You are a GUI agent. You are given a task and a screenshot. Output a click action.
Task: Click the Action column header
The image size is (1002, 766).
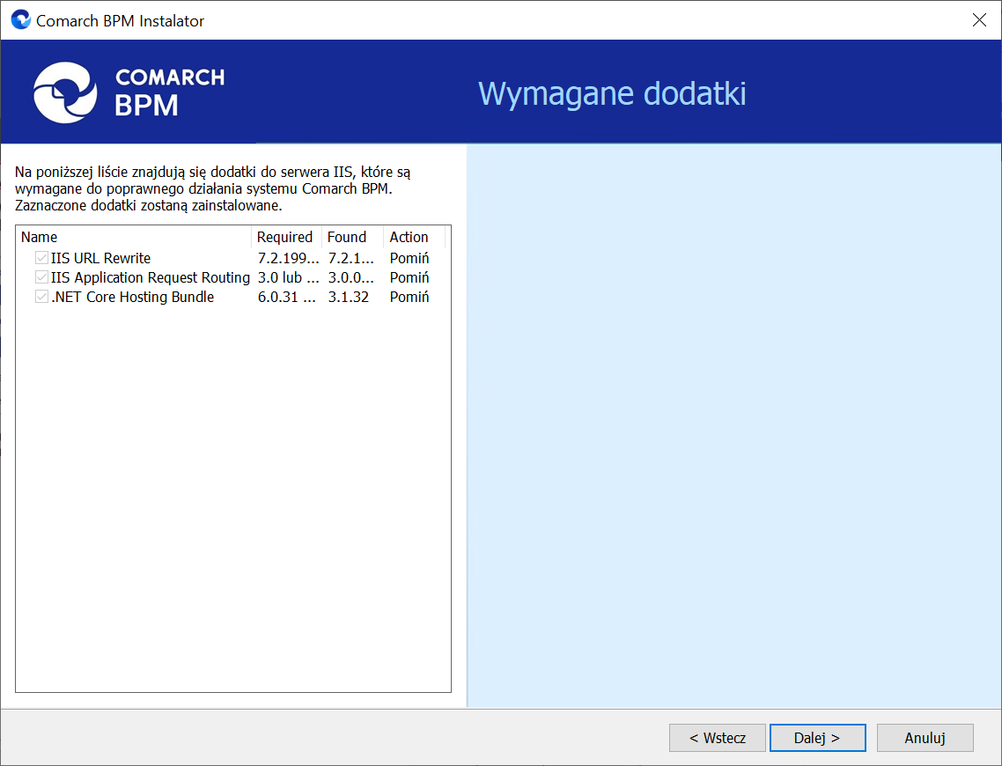(x=414, y=237)
